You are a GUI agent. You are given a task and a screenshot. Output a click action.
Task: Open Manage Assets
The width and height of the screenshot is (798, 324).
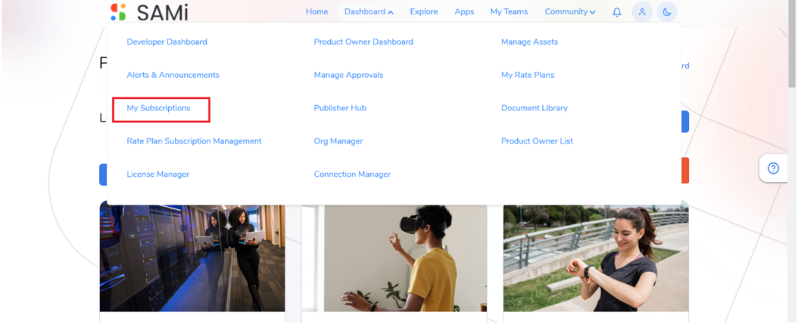(x=529, y=42)
